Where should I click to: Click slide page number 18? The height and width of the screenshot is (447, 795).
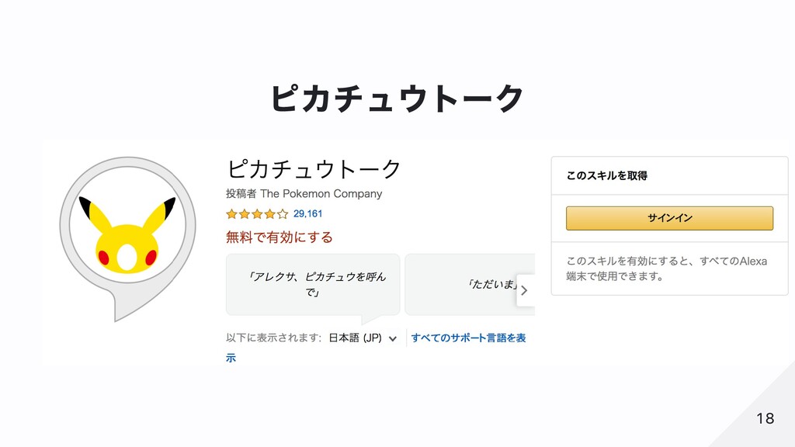click(765, 419)
